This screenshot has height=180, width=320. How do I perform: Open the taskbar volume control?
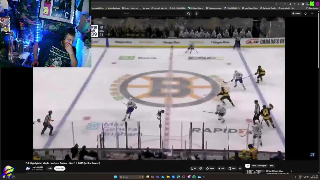click(x=307, y=177)
